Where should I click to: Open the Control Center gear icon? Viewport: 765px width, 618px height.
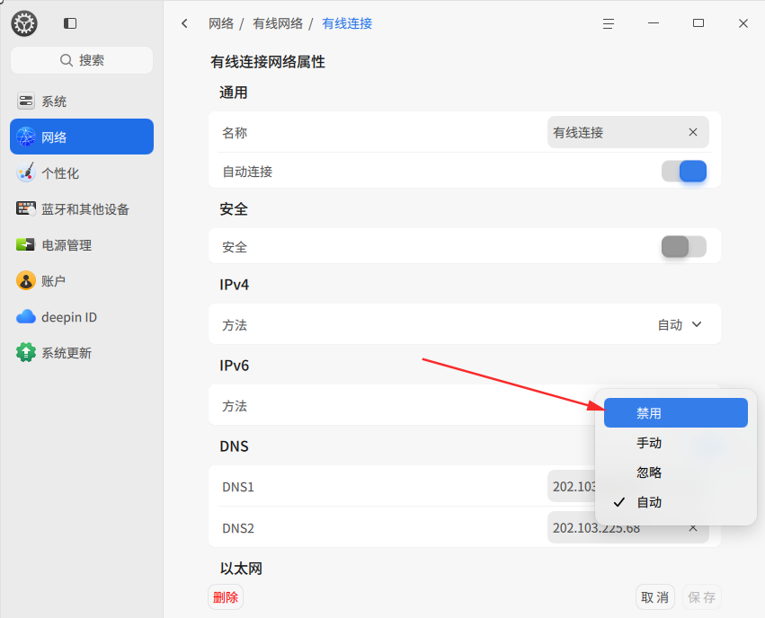click(24, 23)
